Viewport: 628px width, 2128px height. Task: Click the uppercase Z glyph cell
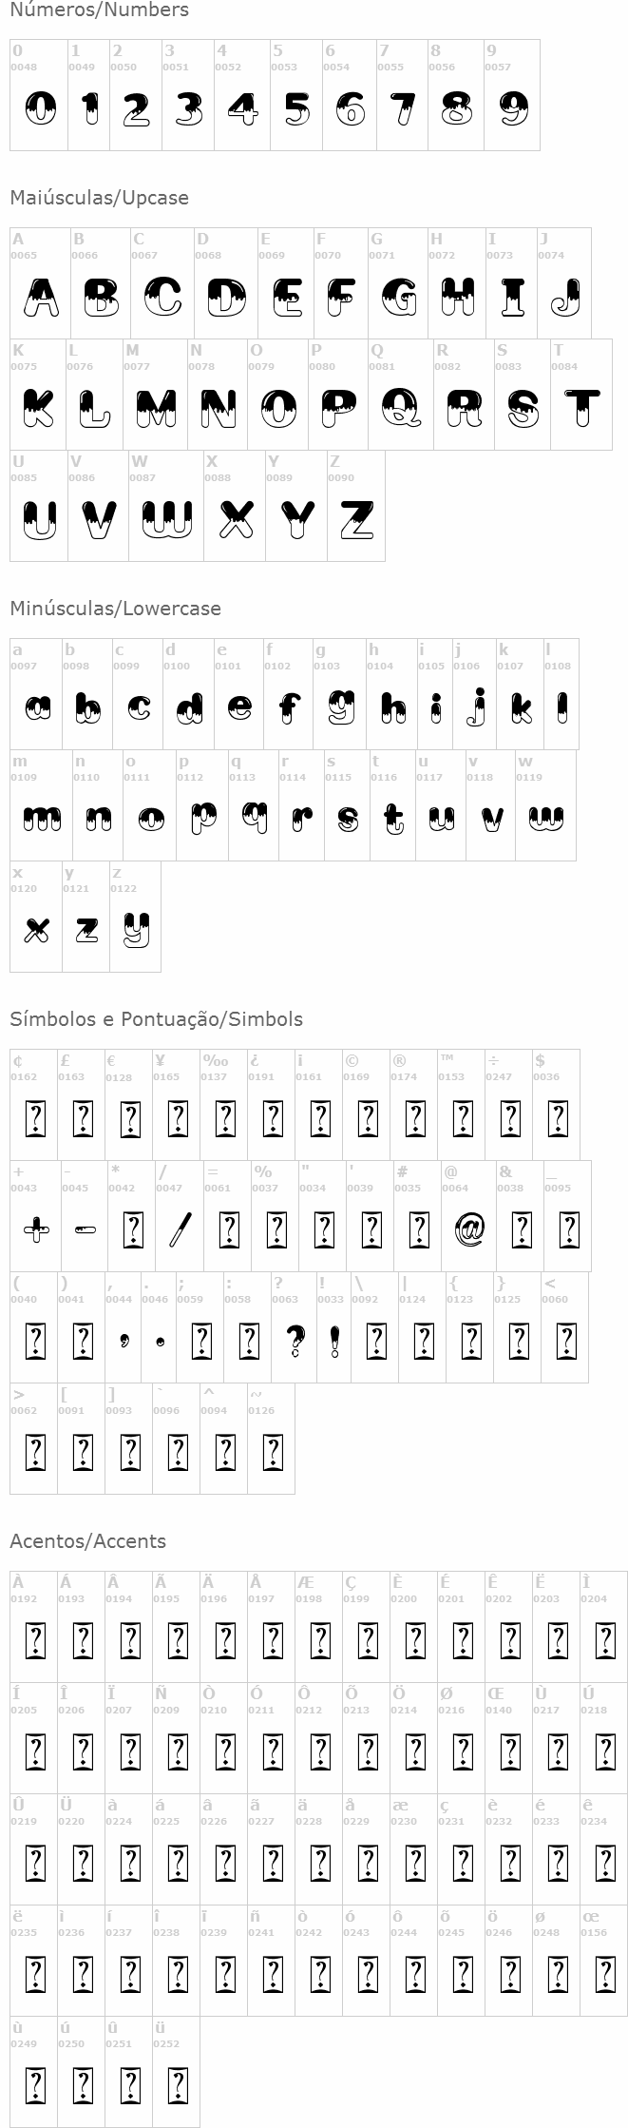[x=356, y=506]
